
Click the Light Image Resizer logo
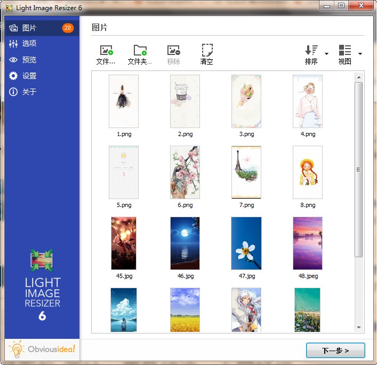[42, 261]
